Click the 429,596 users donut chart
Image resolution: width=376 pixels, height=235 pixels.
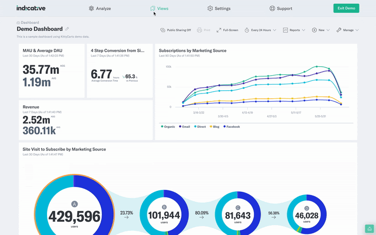(74, 204)
